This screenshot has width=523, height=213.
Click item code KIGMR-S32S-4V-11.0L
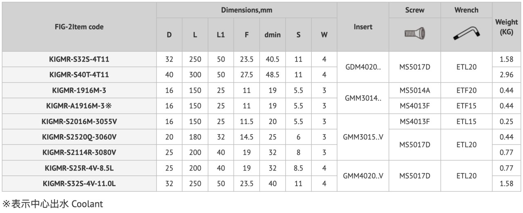point(79,184)
